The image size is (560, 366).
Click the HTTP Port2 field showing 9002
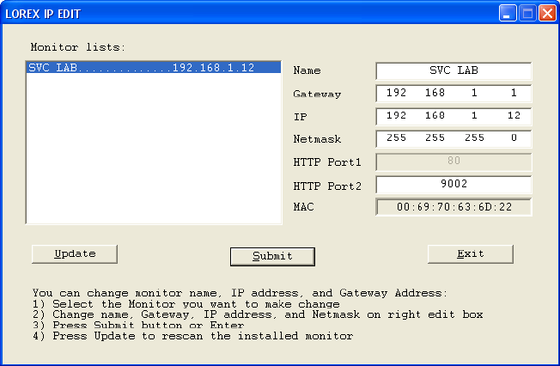pos(453,184)
